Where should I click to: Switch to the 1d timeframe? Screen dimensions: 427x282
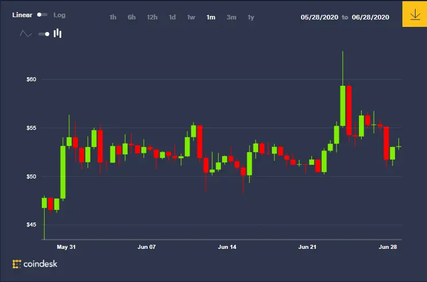[x=172, y=17]
